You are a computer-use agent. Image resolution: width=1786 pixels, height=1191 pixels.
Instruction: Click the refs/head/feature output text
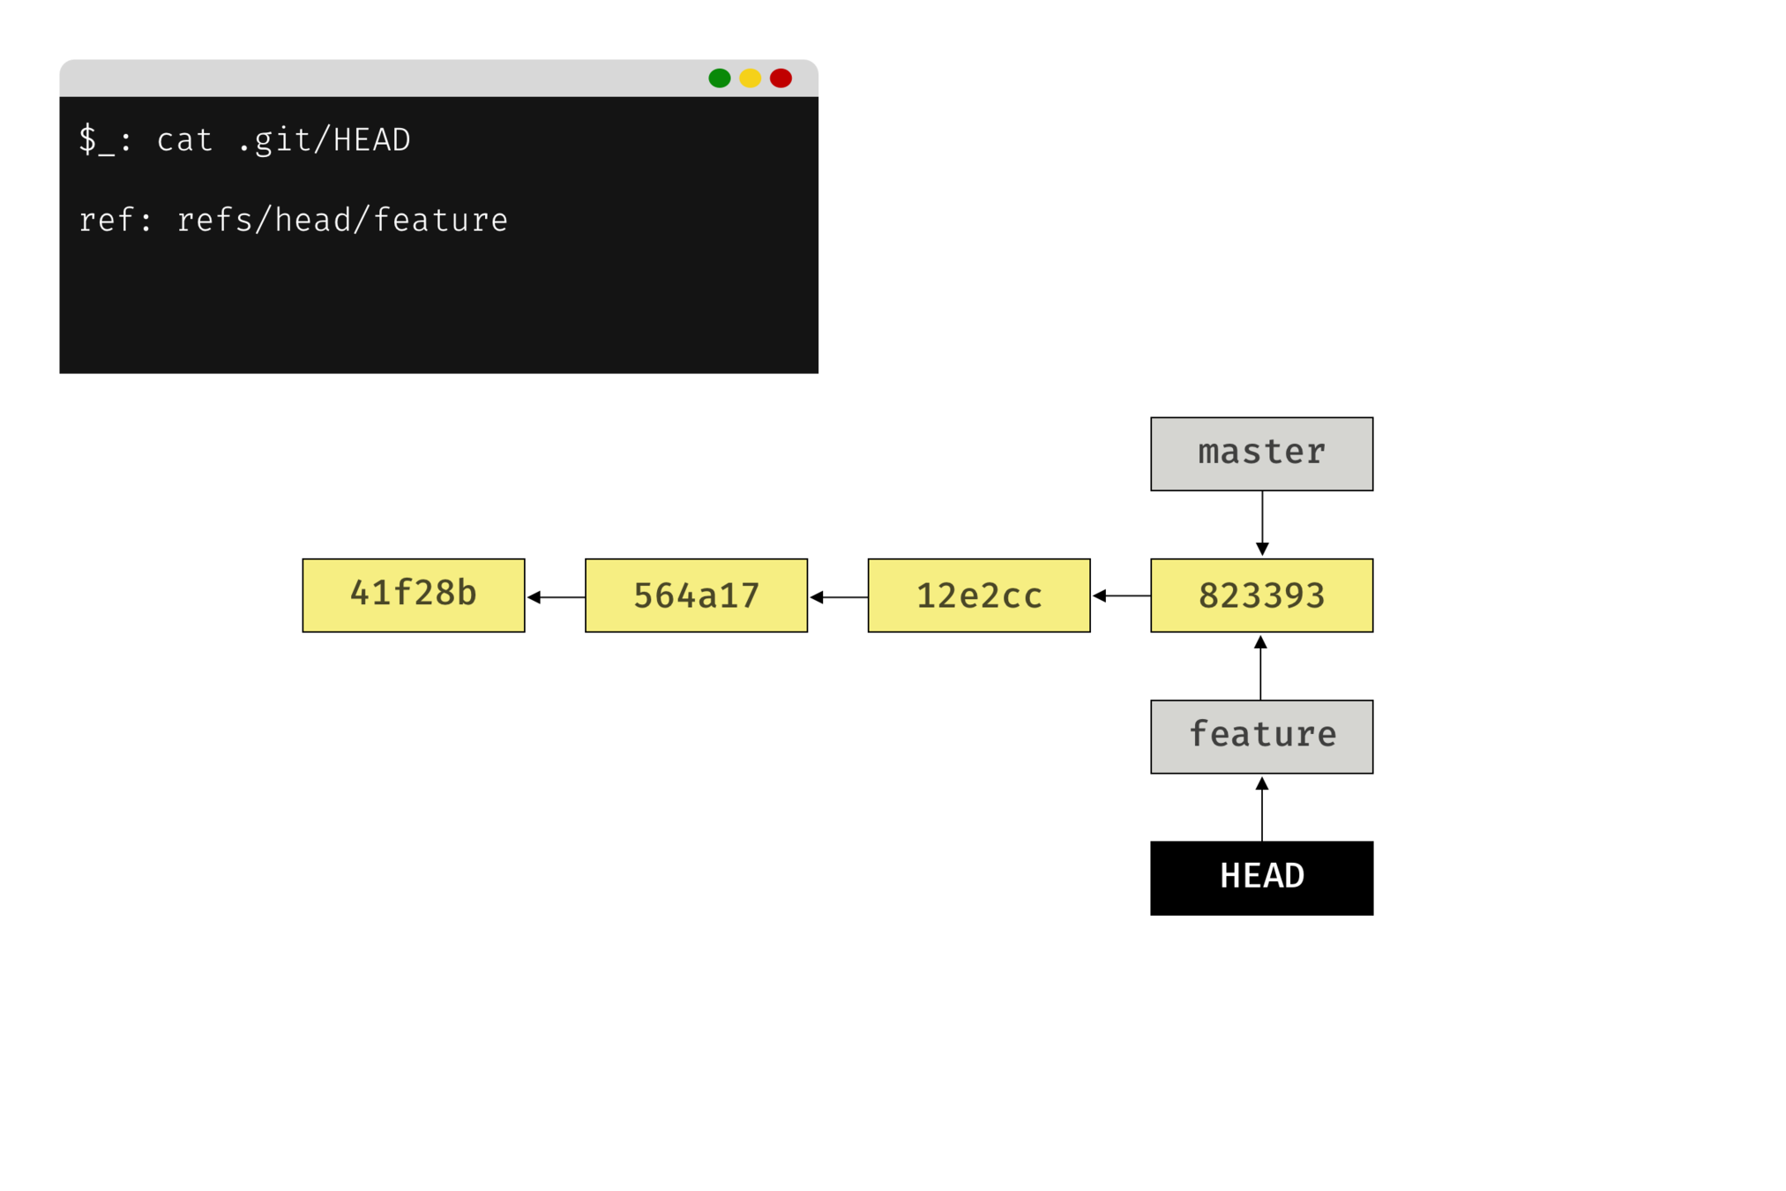click(342, 221)
